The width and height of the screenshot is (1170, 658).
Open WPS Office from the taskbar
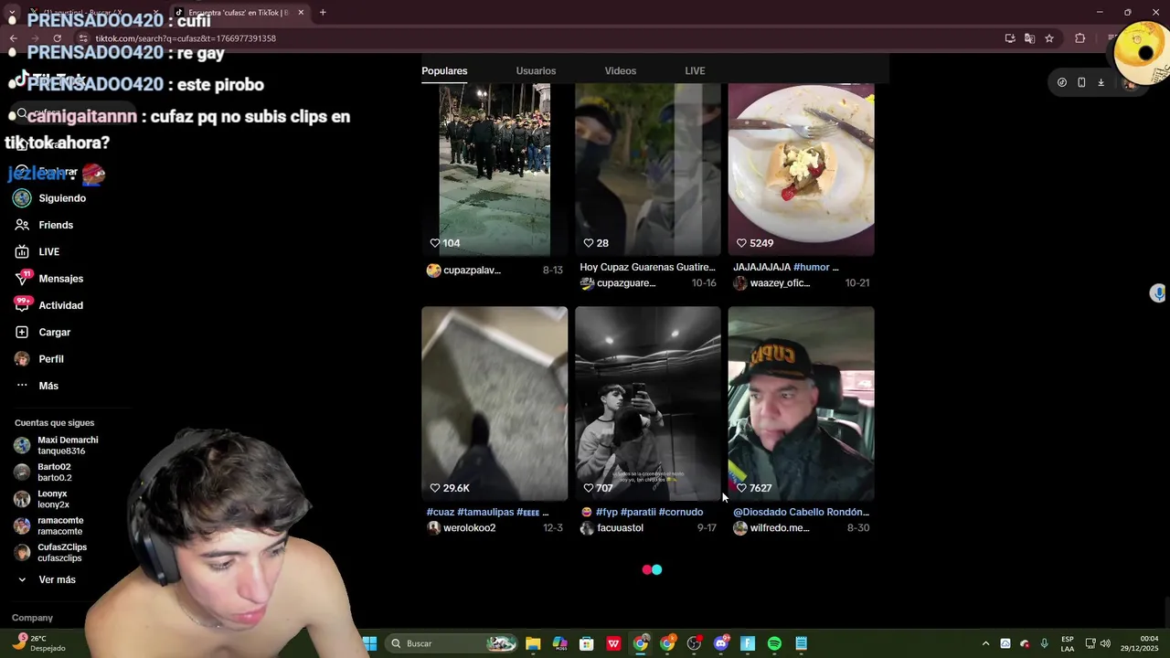[x=613, y=643]
